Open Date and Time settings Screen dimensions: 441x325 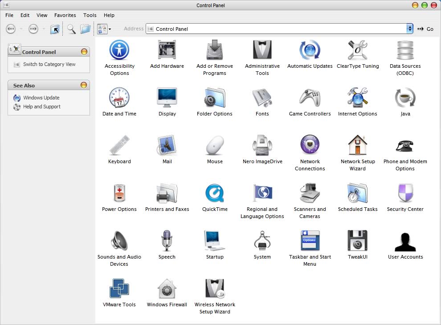119,98
